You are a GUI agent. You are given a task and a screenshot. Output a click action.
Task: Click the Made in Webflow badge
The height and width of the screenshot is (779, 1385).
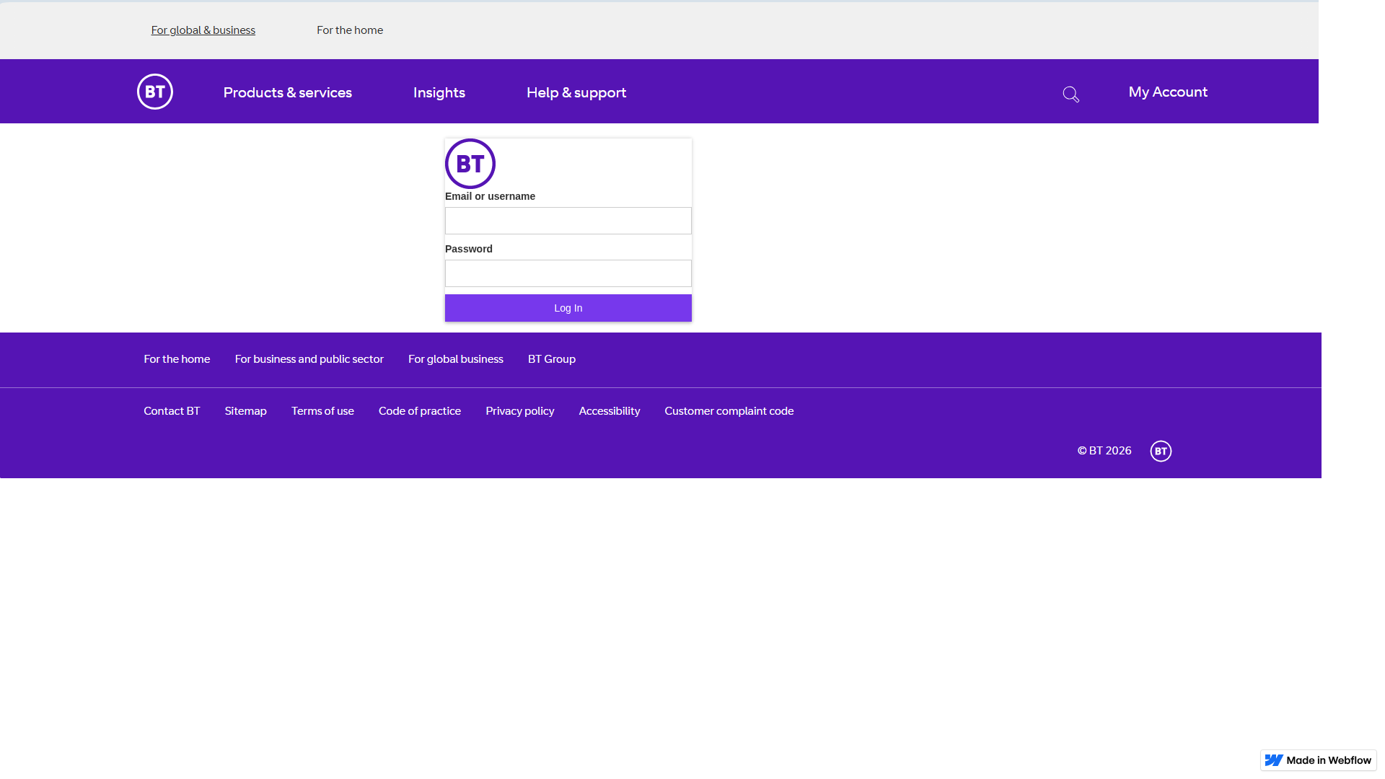(x=1319, y=760)
